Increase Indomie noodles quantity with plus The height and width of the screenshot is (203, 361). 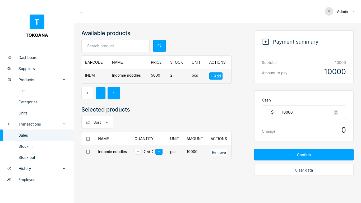(159, 152)
